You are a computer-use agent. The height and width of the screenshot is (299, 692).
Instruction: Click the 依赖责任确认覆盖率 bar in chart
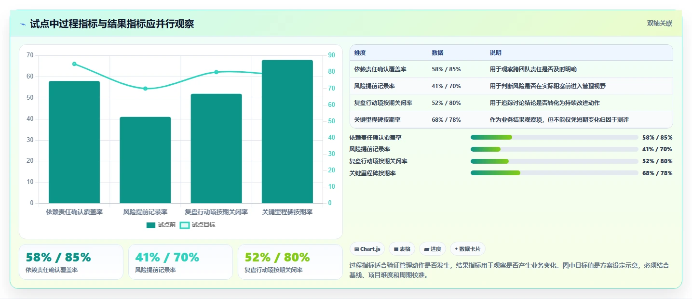74,142
